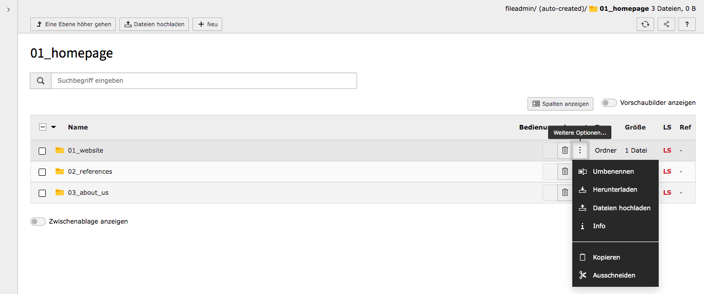Open the Neu button
This screenshot has height=294, width=704.
(x=207, y=24)
